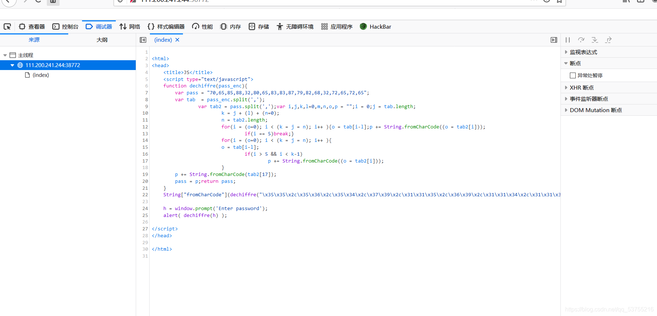
Task: Switch to the Performance (性能) tab
Action: pyautogui.click(x=203, y=26)
